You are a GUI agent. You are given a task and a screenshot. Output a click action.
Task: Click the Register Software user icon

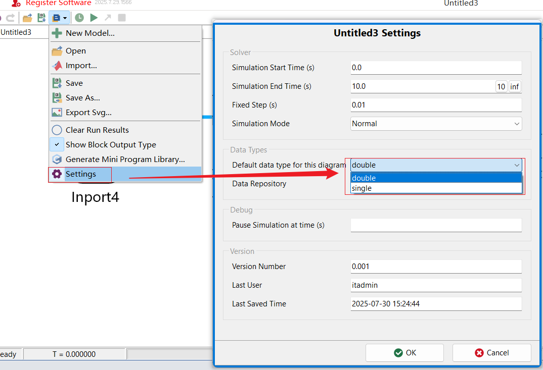coord(16,4)
